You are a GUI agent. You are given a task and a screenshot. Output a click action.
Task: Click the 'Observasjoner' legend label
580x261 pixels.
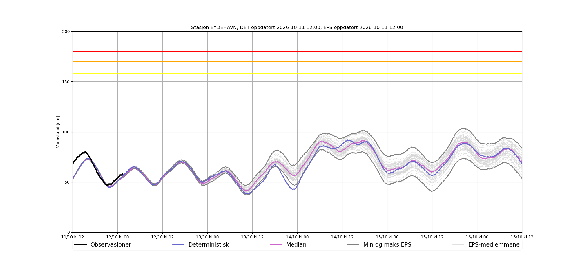tap(111, 245)
